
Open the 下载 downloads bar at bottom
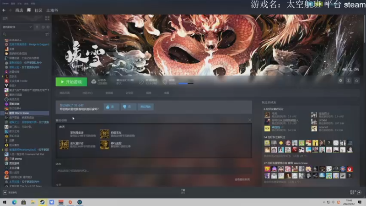183,191
